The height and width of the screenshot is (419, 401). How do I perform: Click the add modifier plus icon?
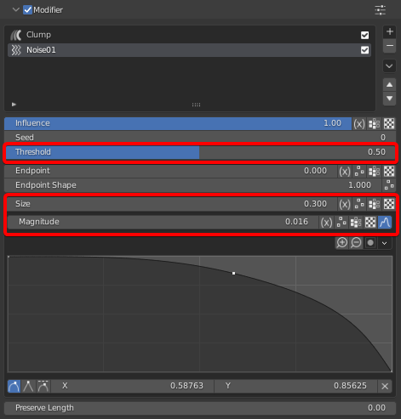pyautogui.click(x=389, y=31)
